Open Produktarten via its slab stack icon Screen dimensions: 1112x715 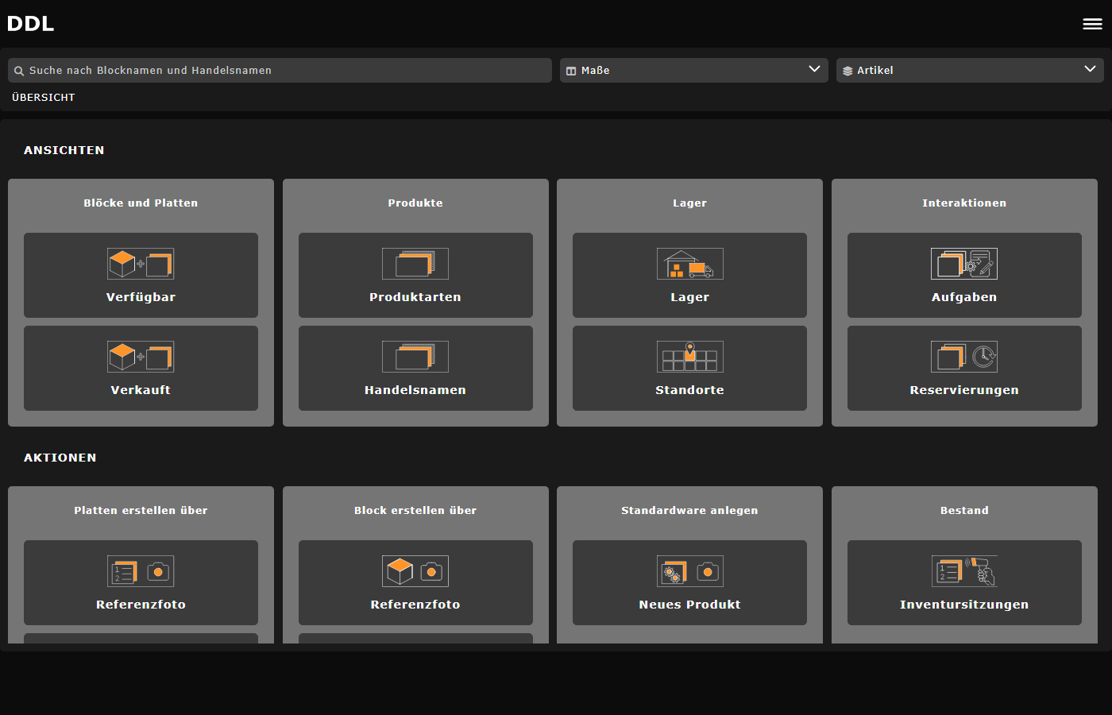click(x=415, y=263)
